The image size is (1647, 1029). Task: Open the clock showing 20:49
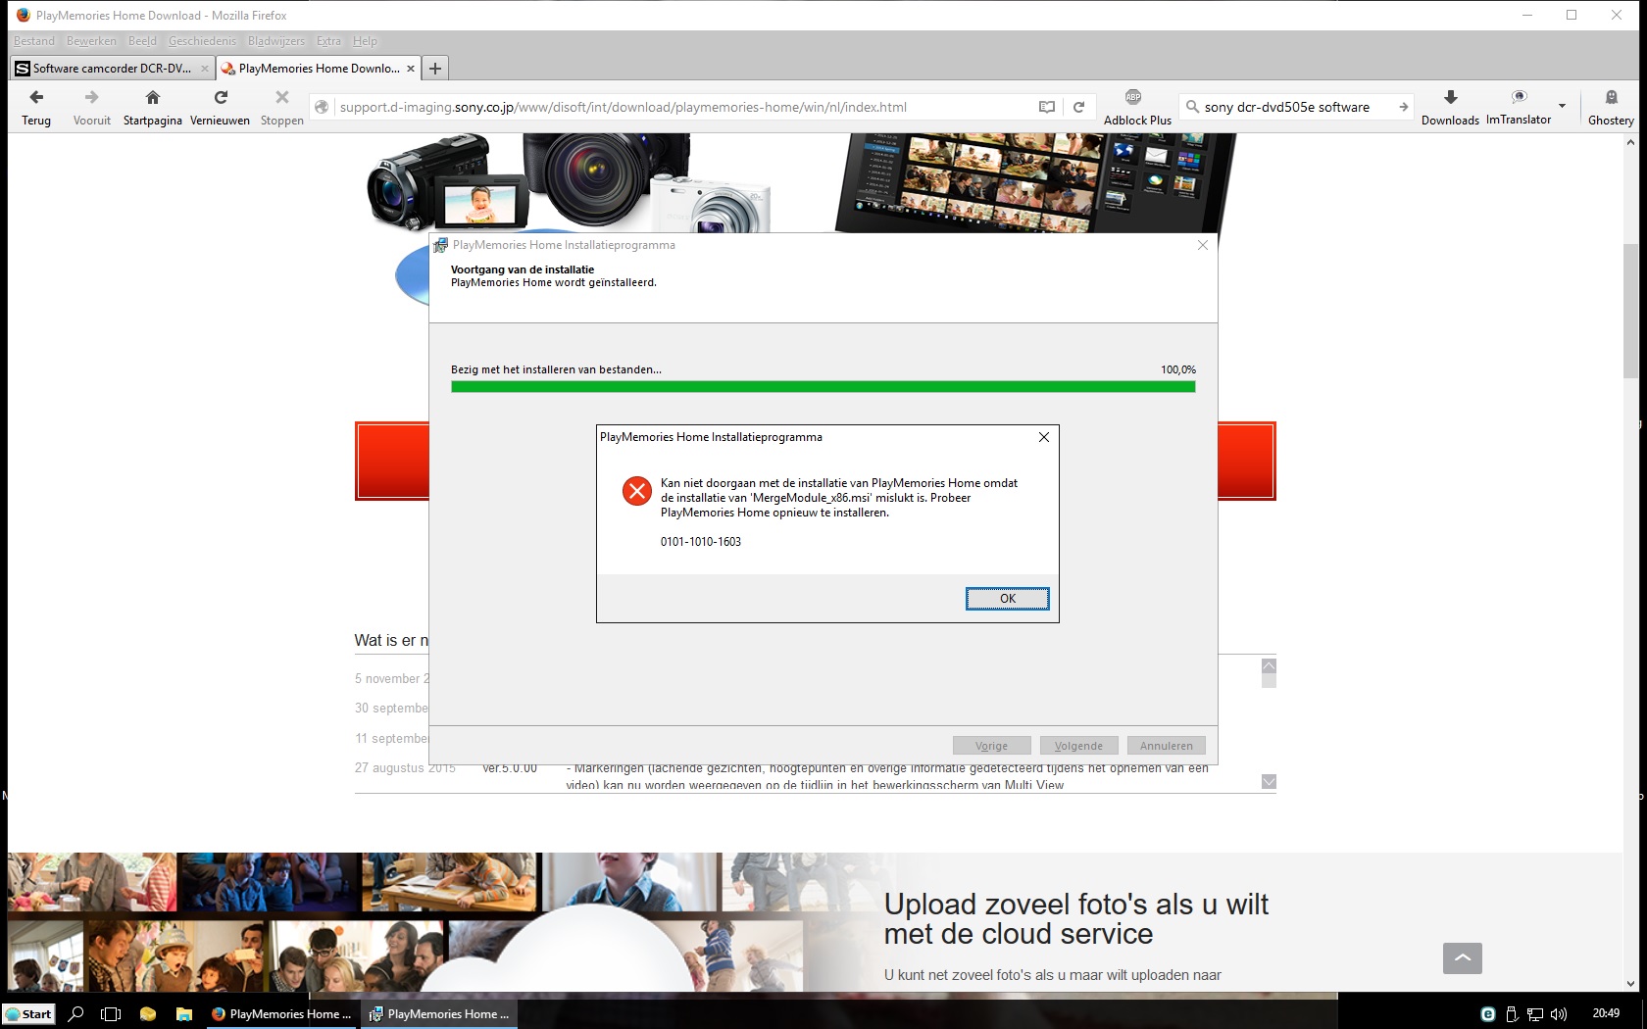(1606, 1013)
